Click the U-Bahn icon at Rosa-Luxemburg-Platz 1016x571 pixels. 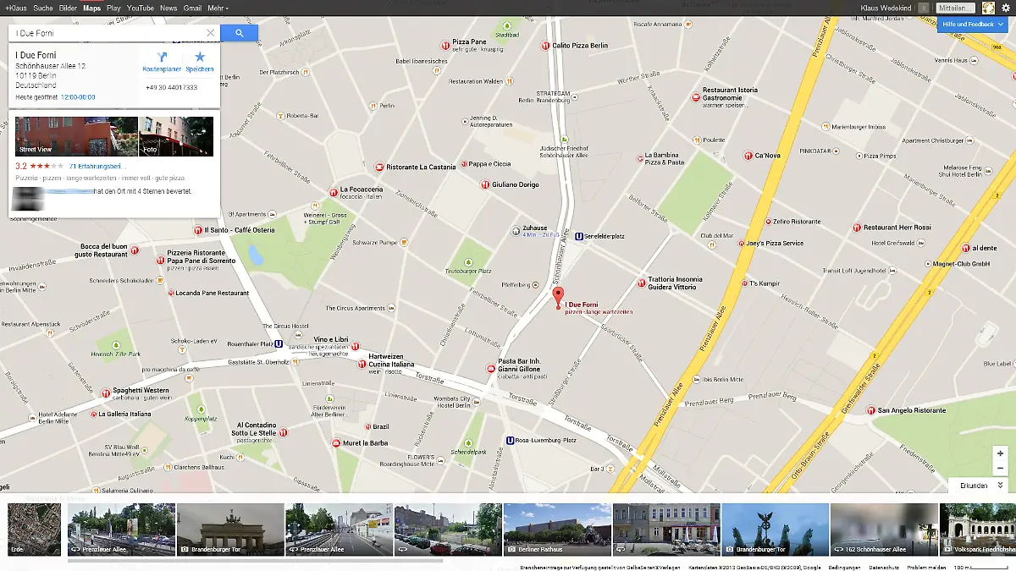point(509,440)
